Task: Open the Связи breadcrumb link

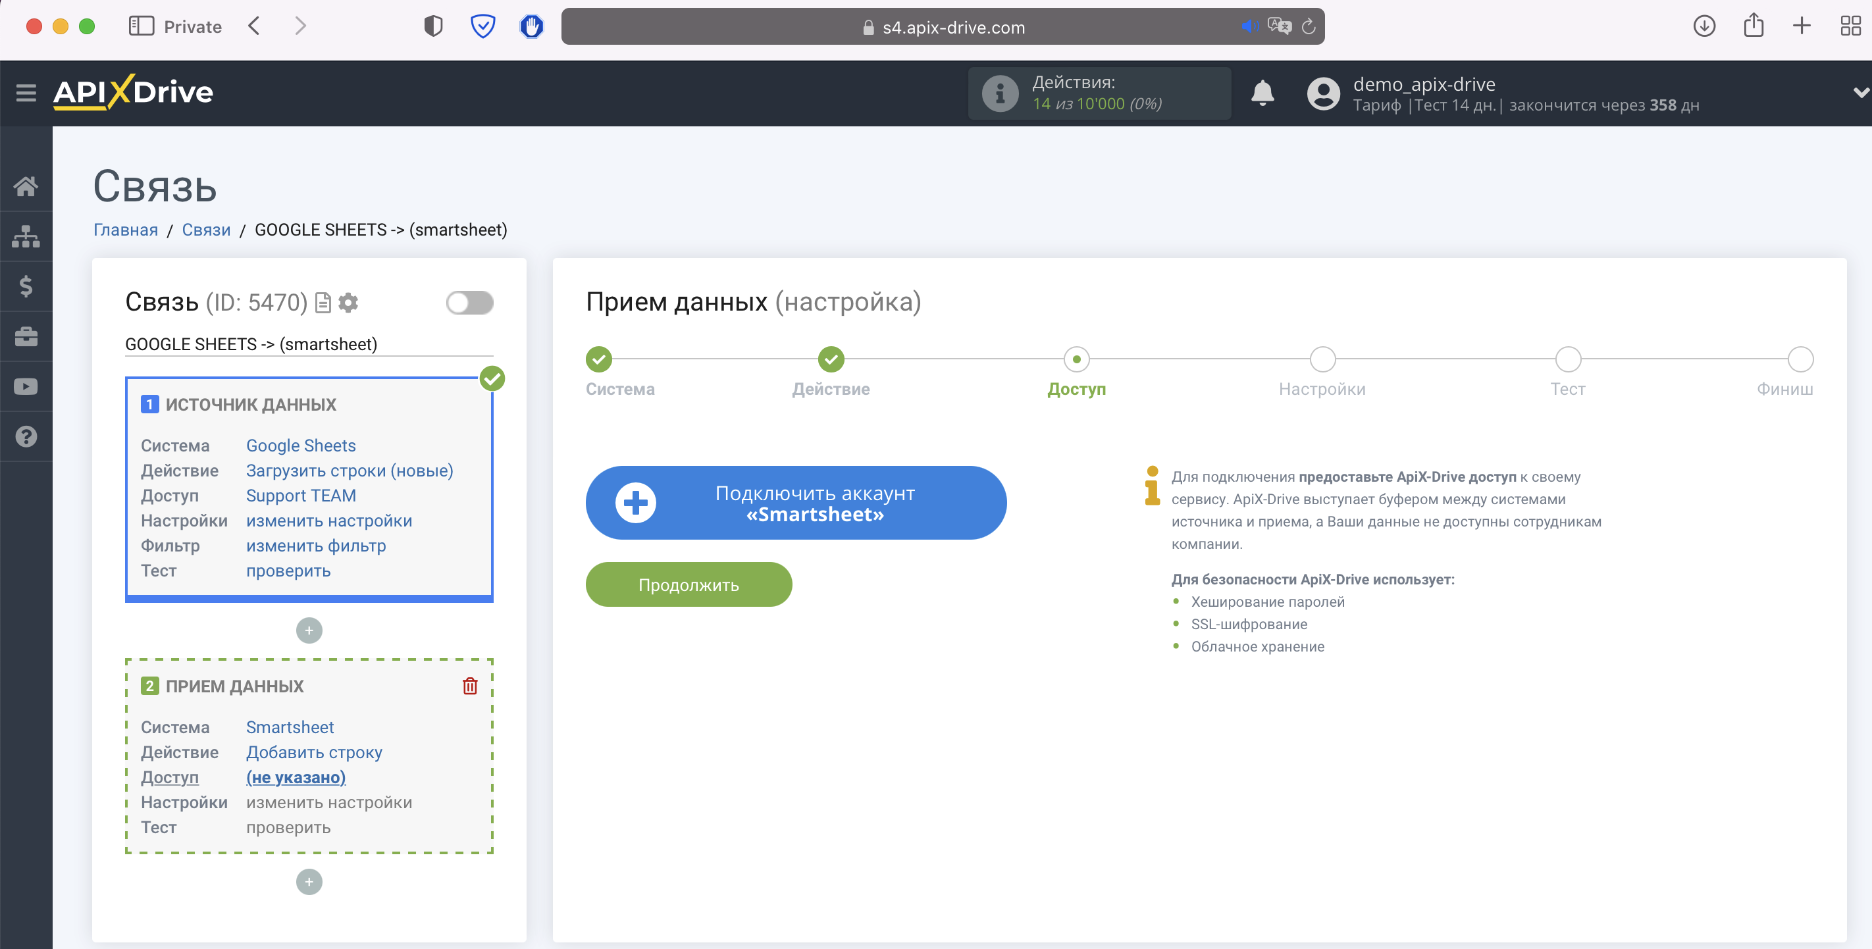Action: coord(205,230)
